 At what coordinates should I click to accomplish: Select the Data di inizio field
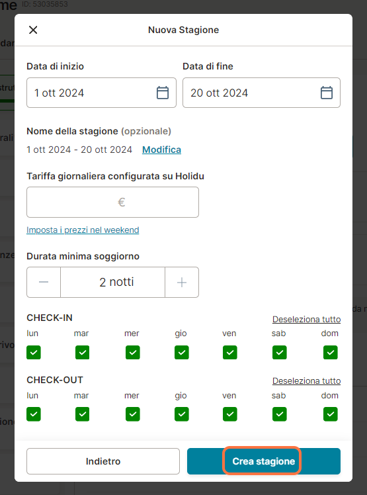tap(101, 93)
